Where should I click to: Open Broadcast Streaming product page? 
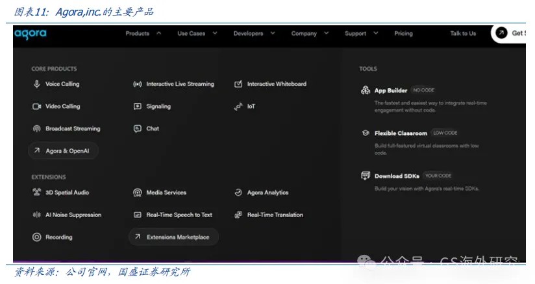tap(73, 128)
